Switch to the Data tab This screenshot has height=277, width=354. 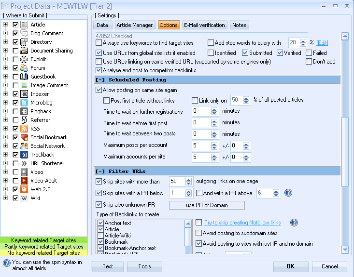102,25
